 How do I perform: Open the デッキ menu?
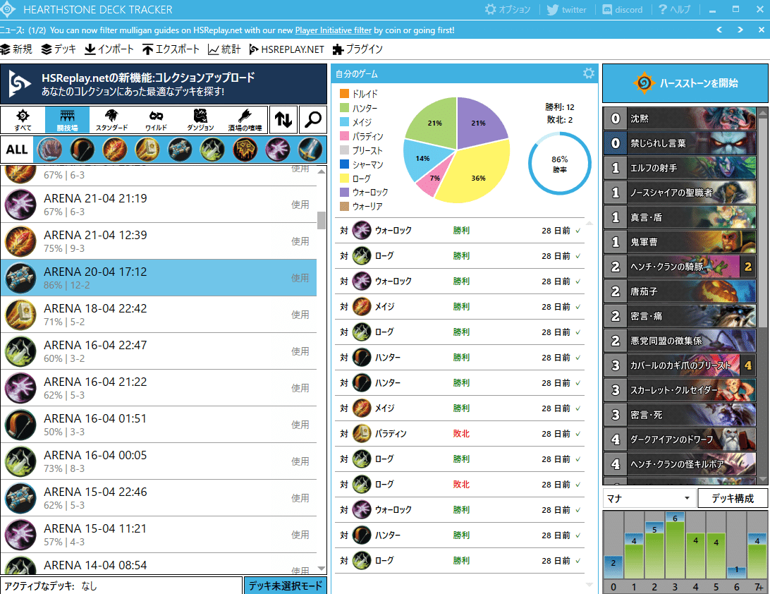point(59,49)
